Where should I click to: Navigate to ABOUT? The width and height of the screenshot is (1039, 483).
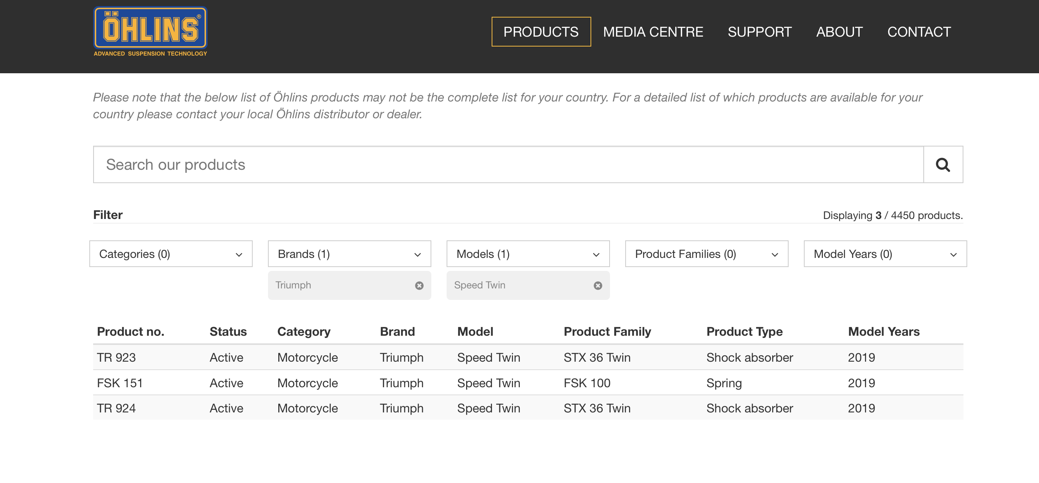[839, 32]
